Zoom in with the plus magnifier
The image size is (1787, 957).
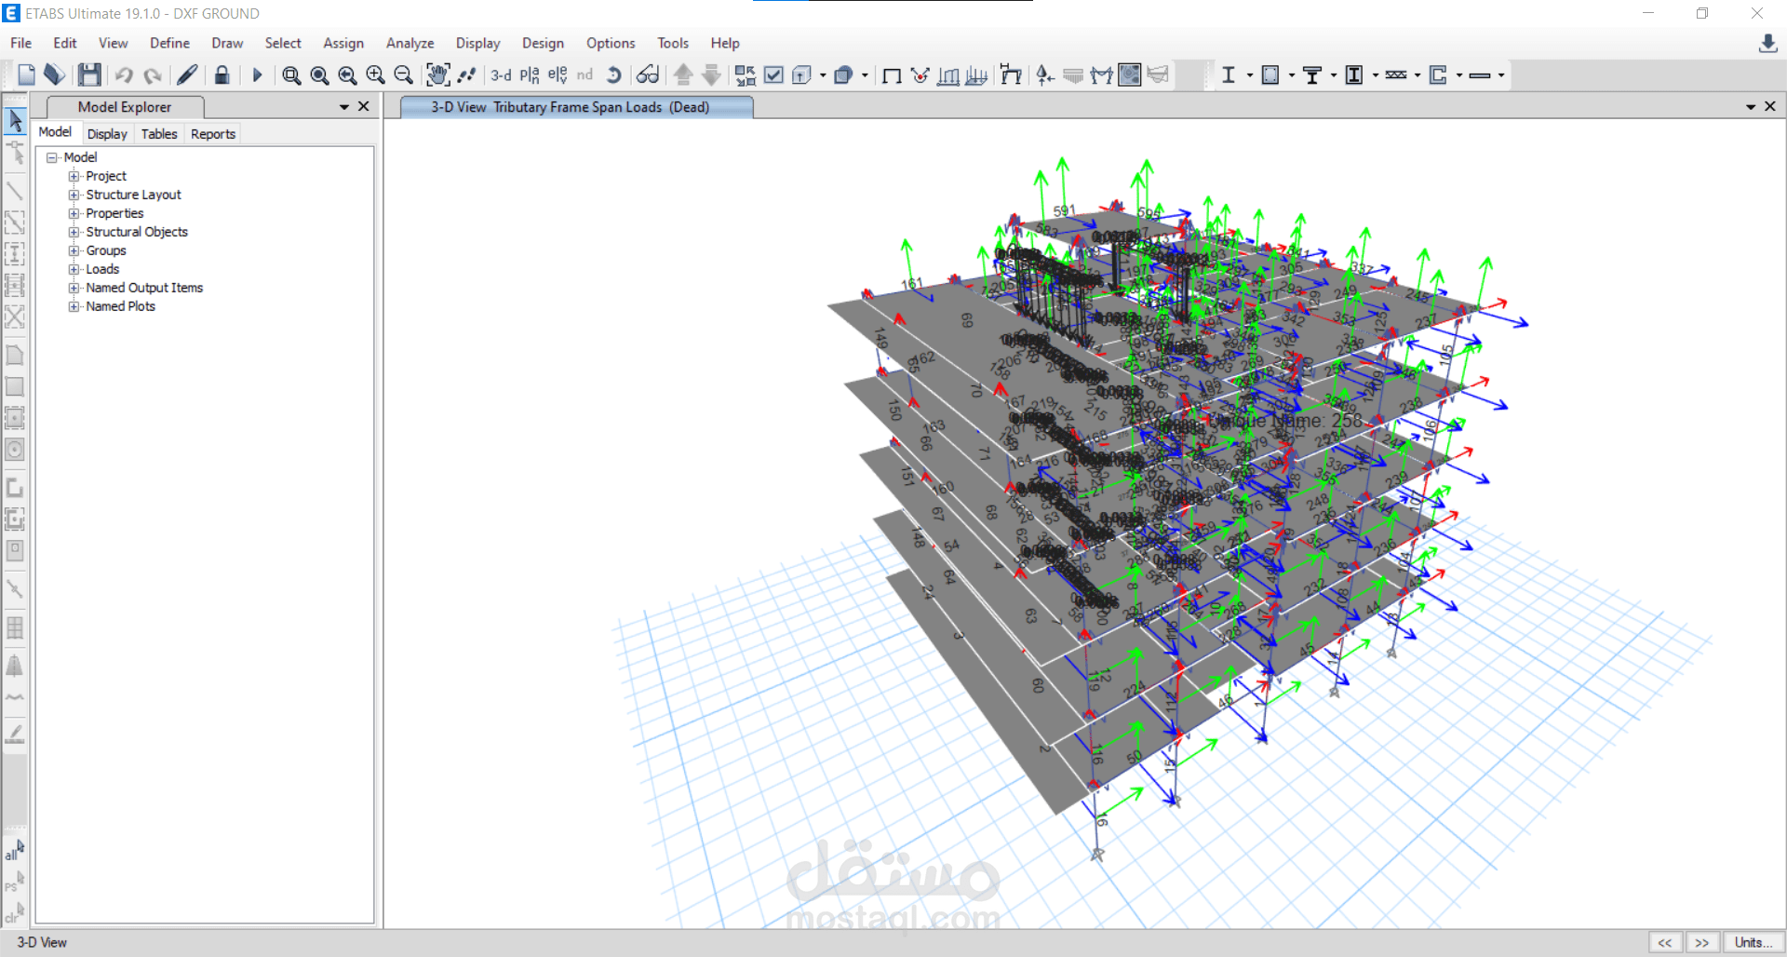tap(375, 75)
